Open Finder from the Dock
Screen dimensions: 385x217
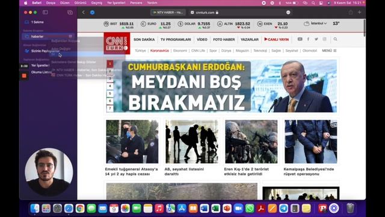point(35,209)
